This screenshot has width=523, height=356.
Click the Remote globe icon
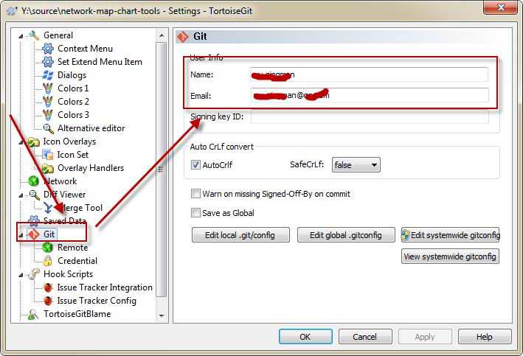pos(48,248)
